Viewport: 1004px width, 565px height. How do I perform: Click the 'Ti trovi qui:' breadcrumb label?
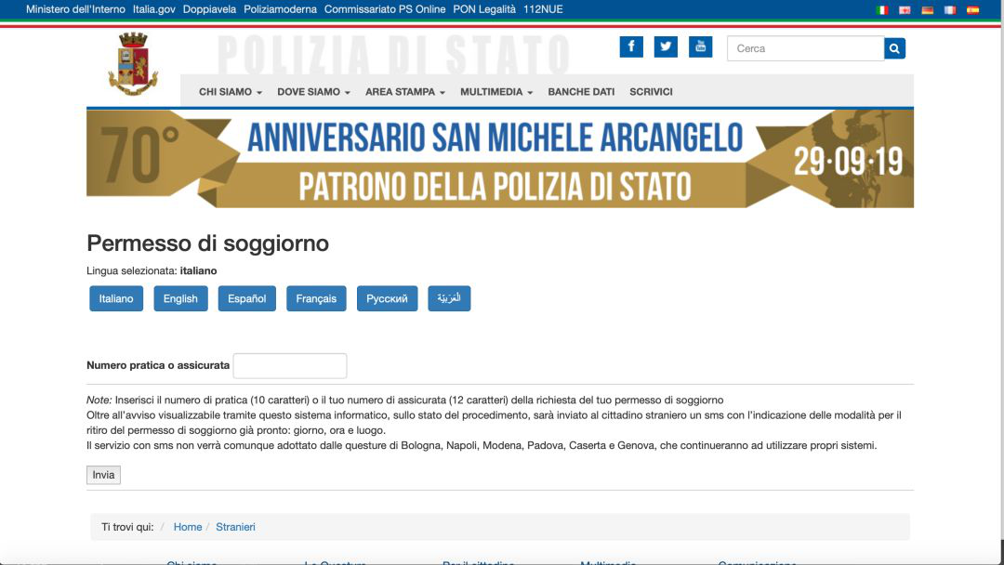click(x=127, y=527)
